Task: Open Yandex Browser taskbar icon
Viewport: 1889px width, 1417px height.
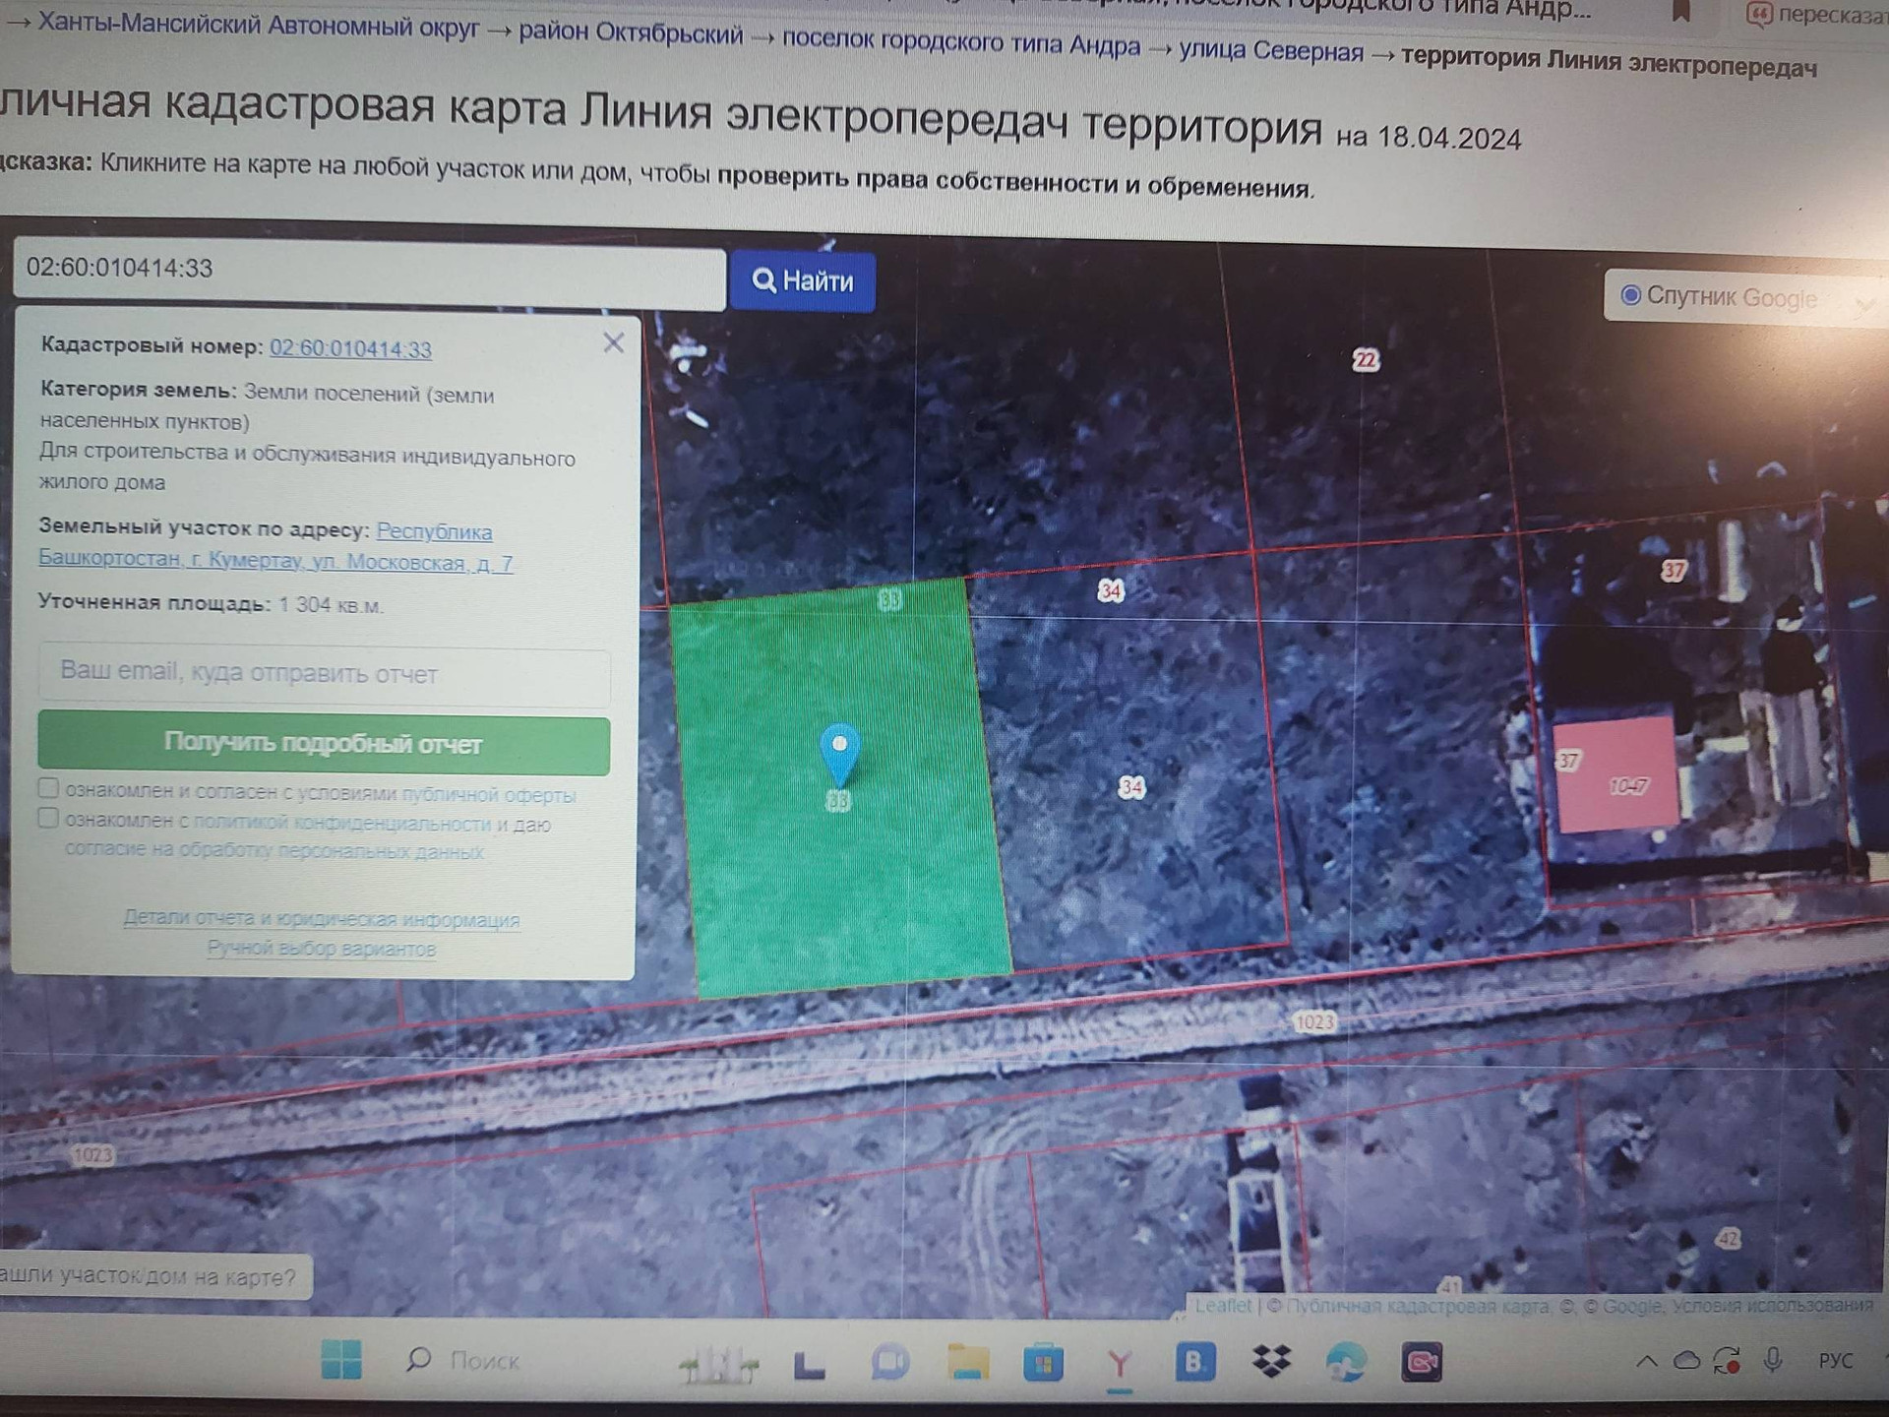Action: (x=1119, y=1363)
